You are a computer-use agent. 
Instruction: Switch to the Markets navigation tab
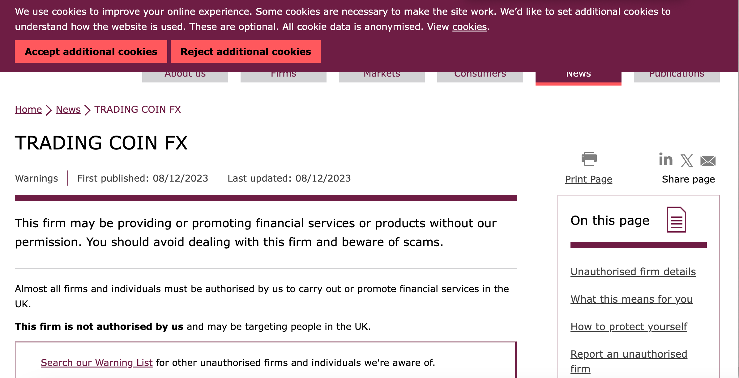(x=382, y=77)
